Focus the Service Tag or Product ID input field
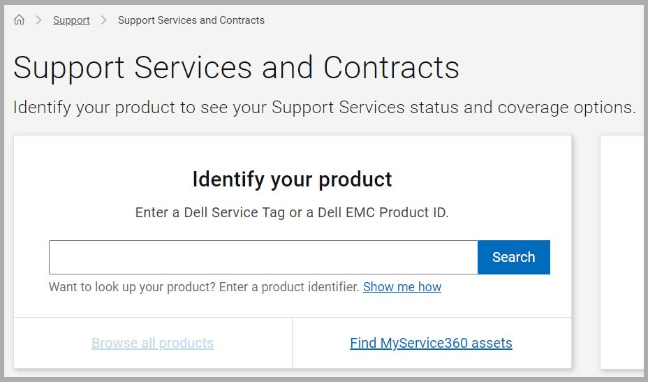This screenshot has height=382, width=648. 263,257
